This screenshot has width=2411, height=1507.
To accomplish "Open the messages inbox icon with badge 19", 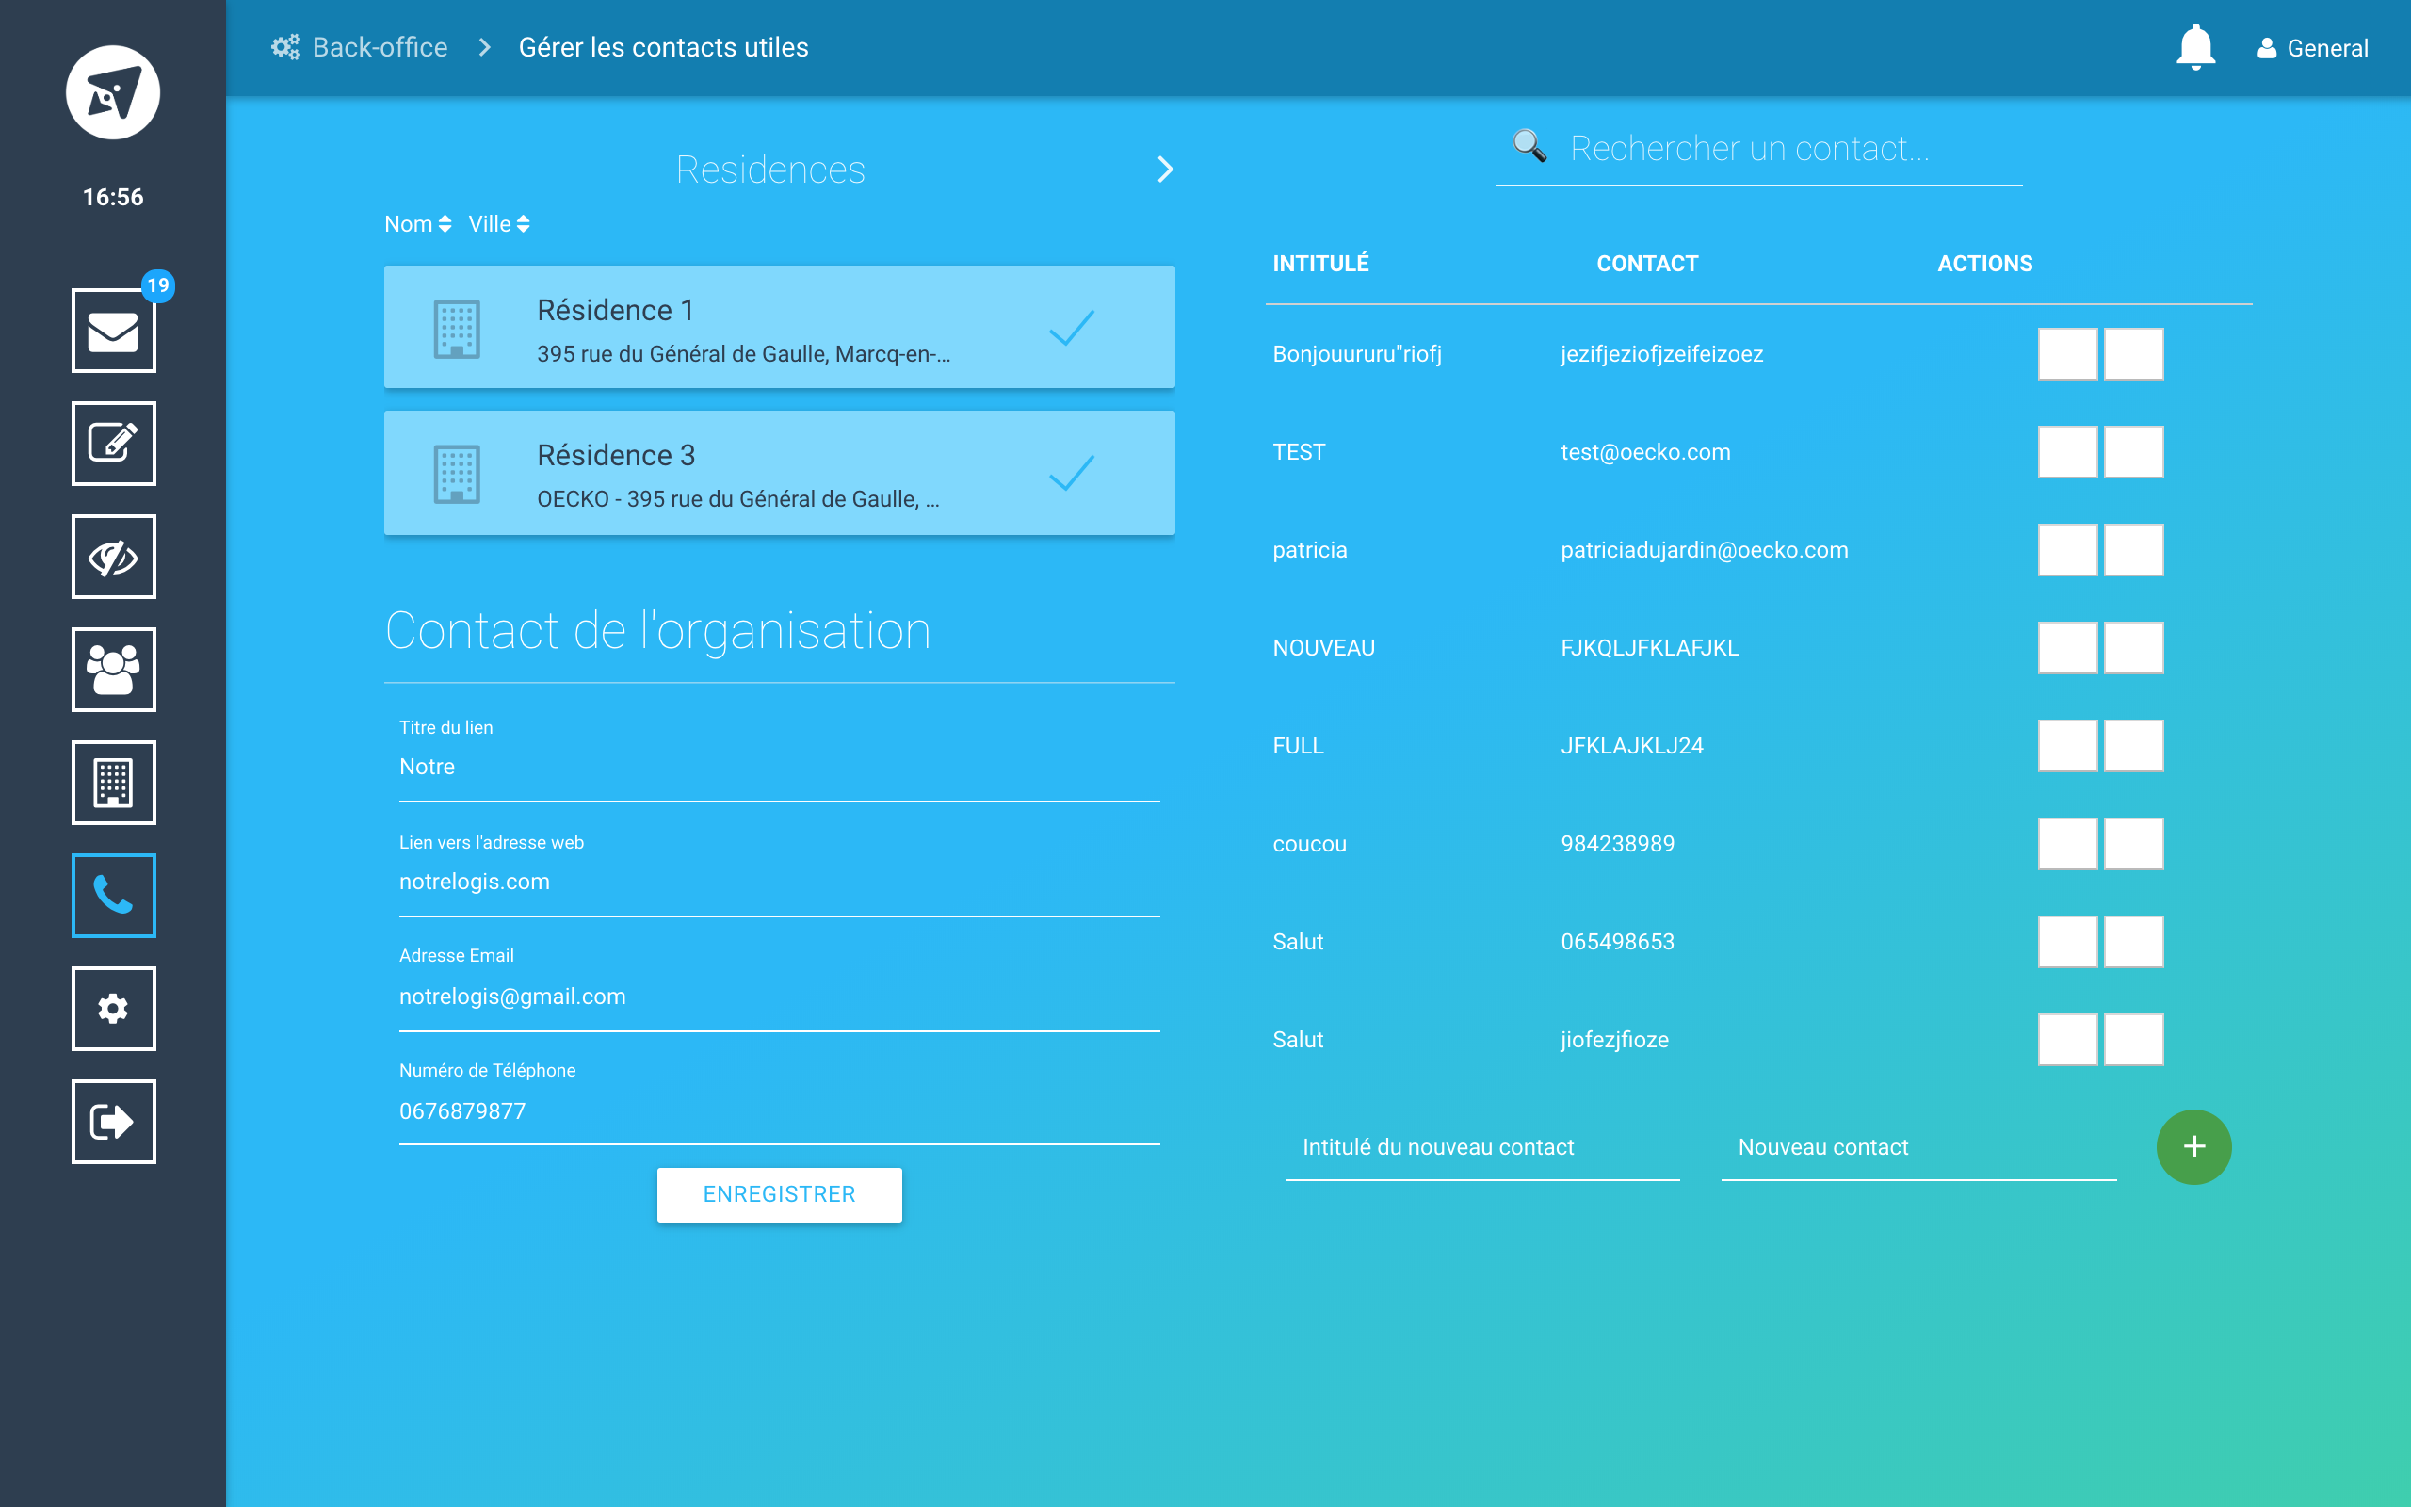I will (114, 331).
